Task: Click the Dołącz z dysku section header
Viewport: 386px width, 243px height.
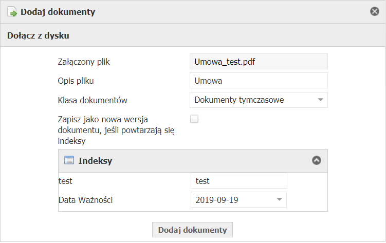Action: (39, 36)
